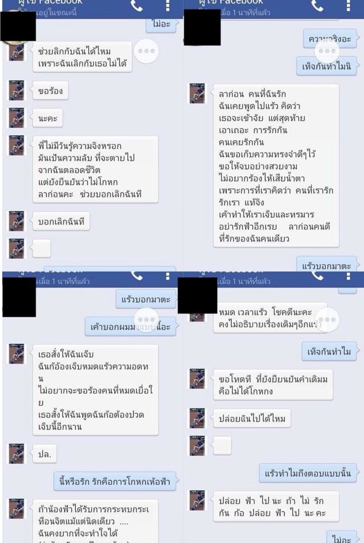Viewport: 364px width, 543px height.
Task: Tap the phone call icon in bottom-right chat header
Action: (x=317, y=275)
